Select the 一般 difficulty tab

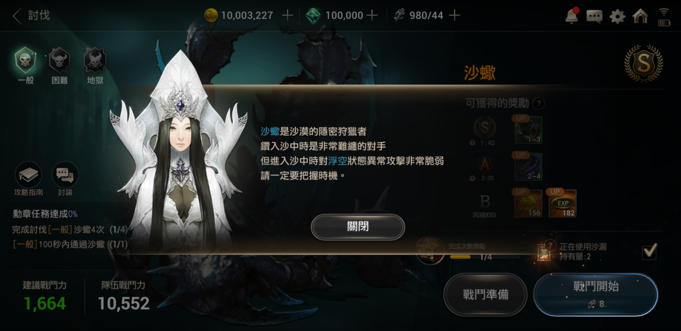pyautogui.click(x=26, y=66)
